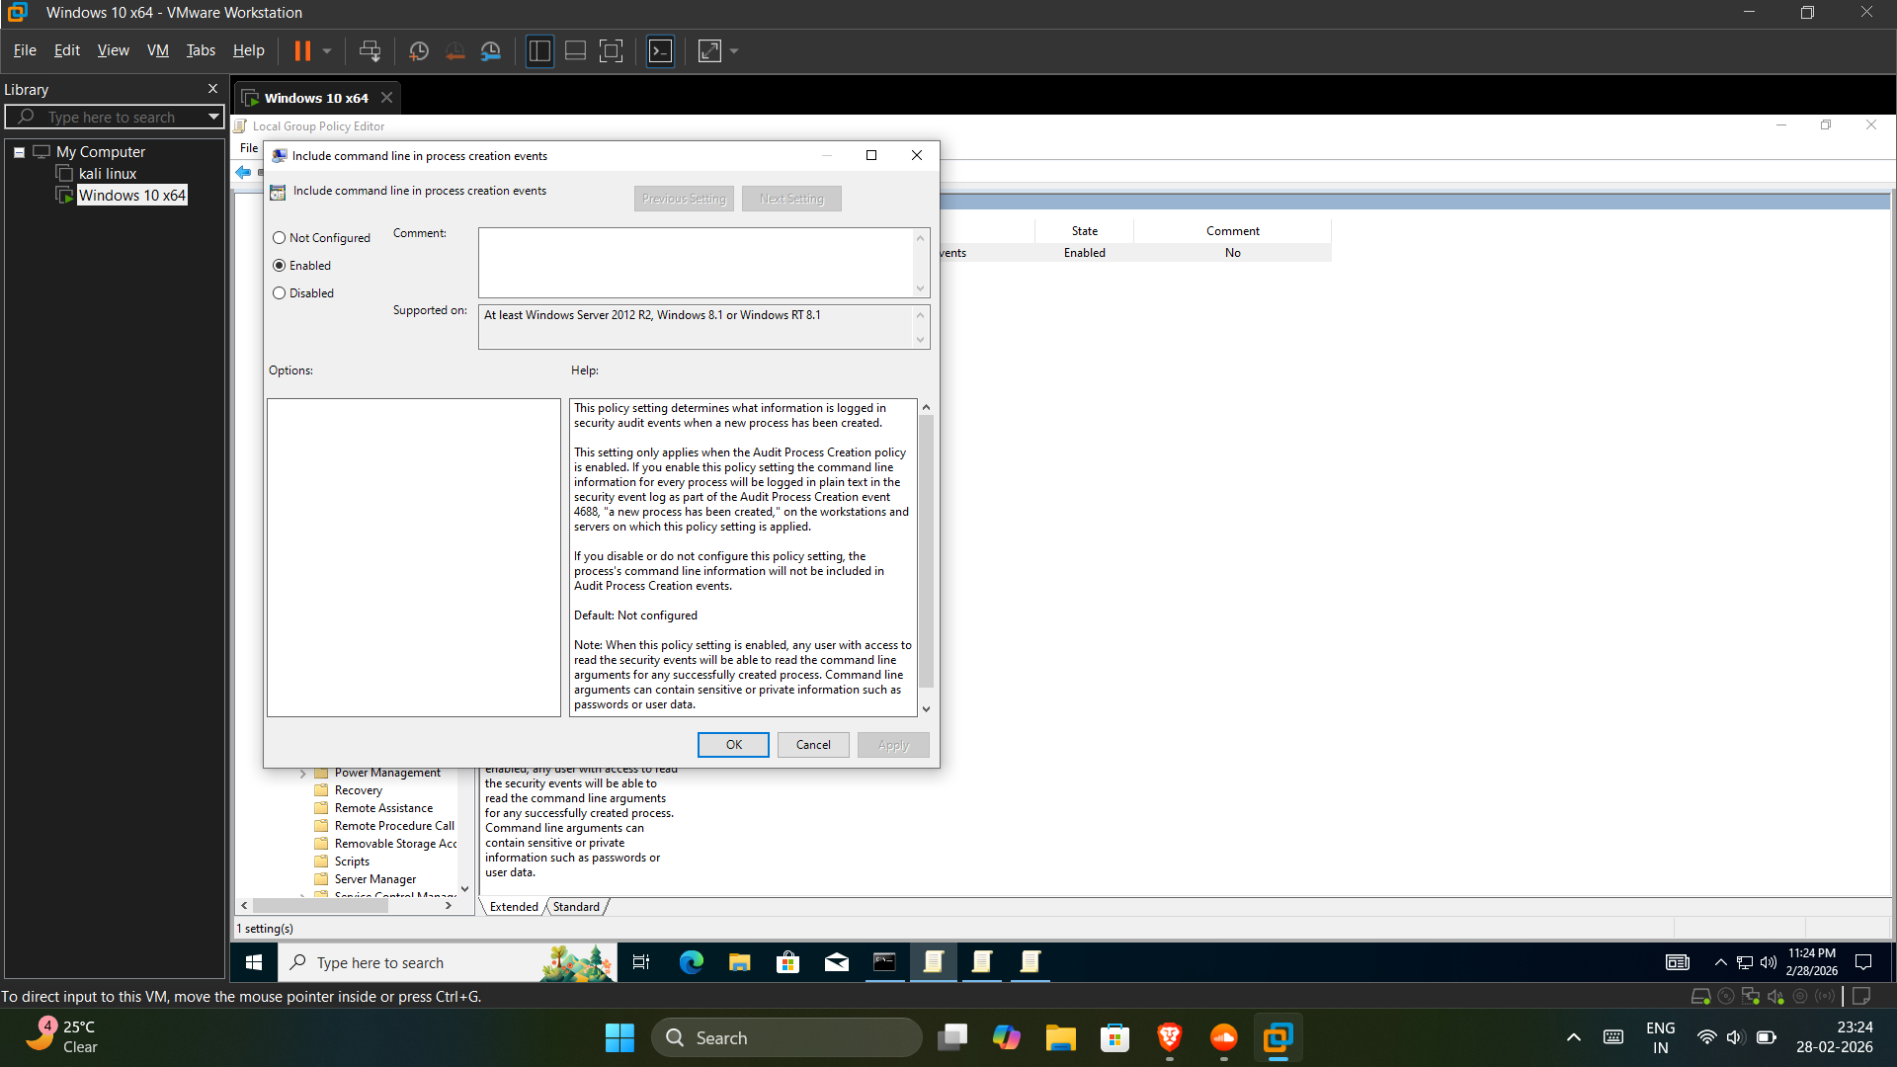Select the Scripts folder in the tree
This screenshot has height=1067, width=1897.
point(352,862)
